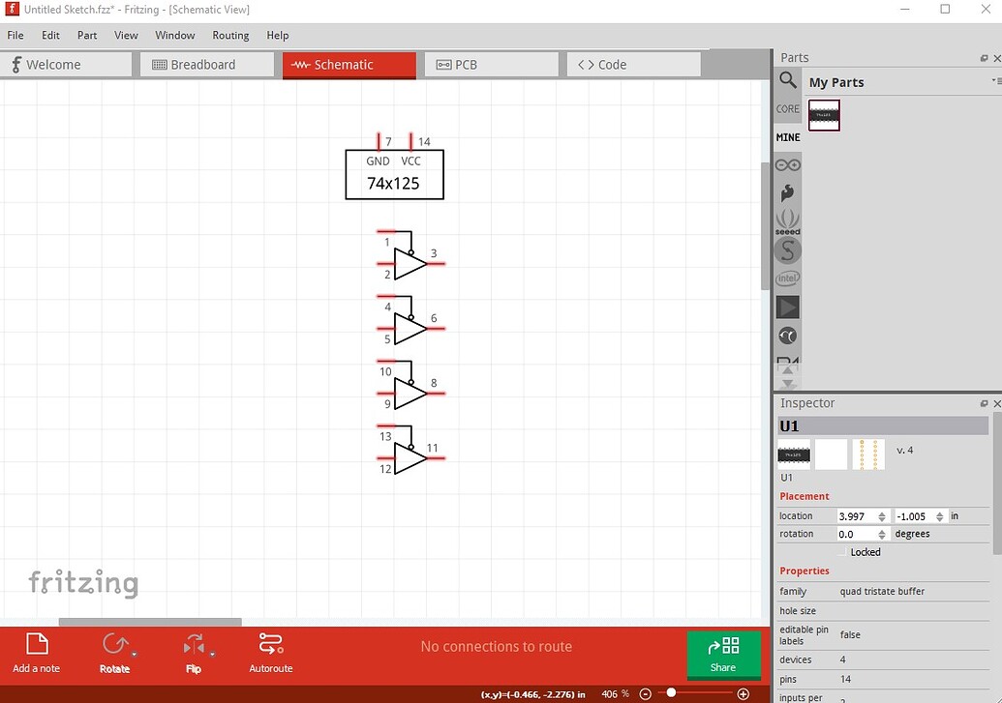Adjust the location X spinner arrows
The height and width of the screenshot is (703, 1002).
pos(882,516)
